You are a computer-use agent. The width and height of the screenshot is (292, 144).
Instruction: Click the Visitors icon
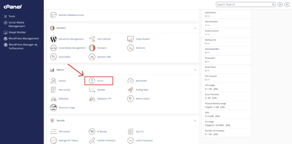coord(53,81)
